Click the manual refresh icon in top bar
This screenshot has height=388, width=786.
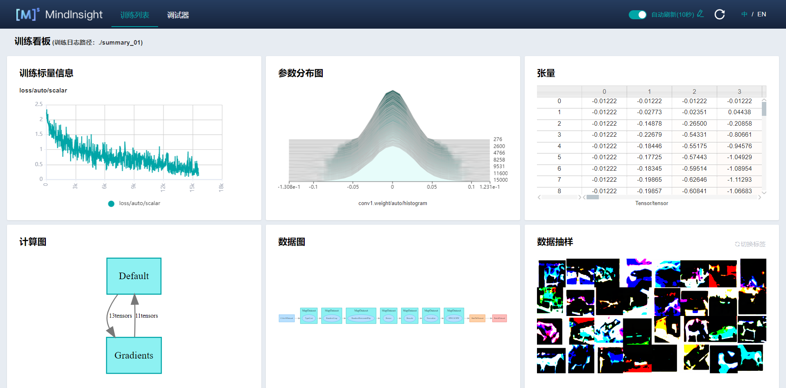tap(720, 14)
